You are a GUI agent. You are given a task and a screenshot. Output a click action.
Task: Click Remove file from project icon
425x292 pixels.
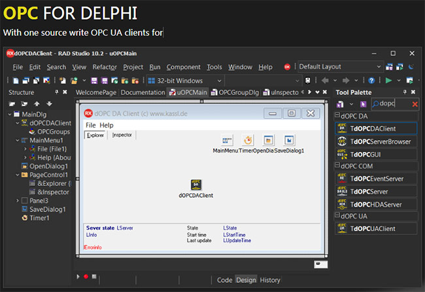135,81
